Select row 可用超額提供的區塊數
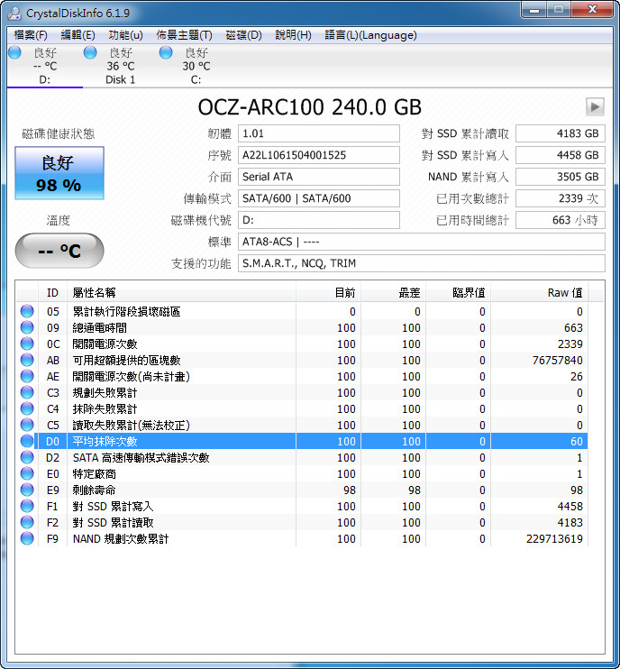 click(x=302, y=360)
